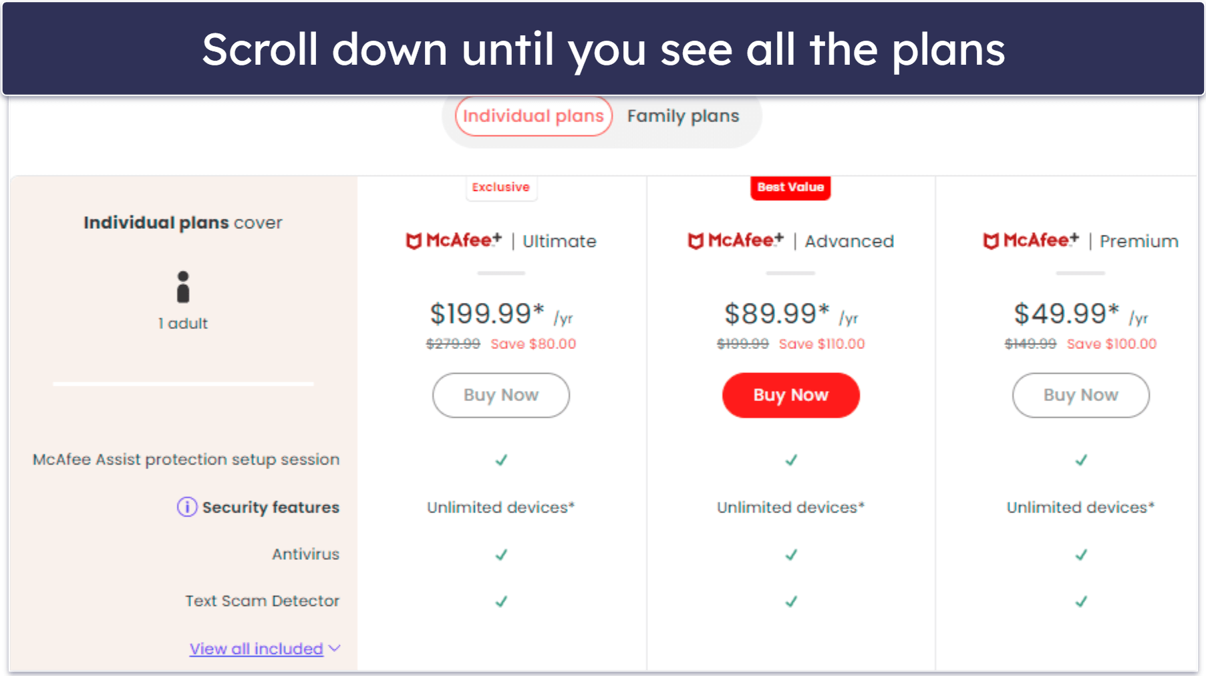The width and height of the screenshot is (1206, 676).
Task: Click the Premium plan's protection setup session checkmark
Action: click(1080, 459)
